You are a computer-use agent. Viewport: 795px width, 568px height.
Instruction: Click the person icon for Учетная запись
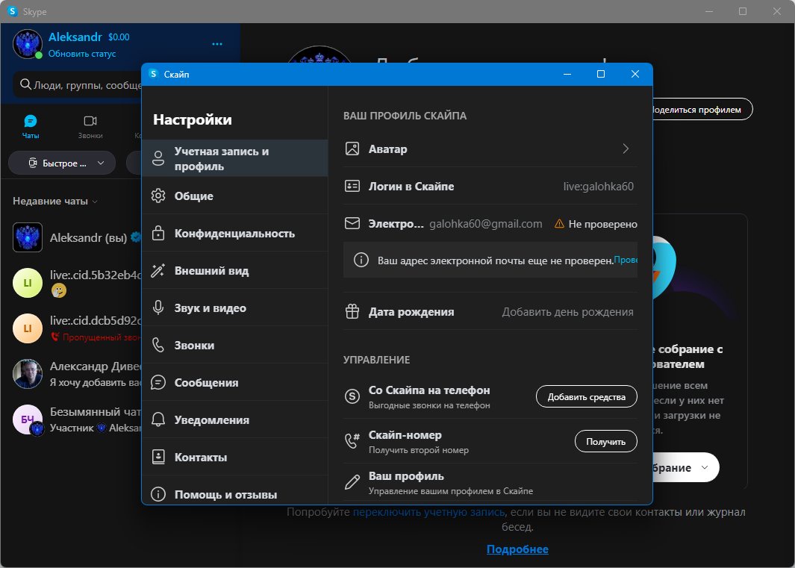pyautogui.click(x=158, y=158)
